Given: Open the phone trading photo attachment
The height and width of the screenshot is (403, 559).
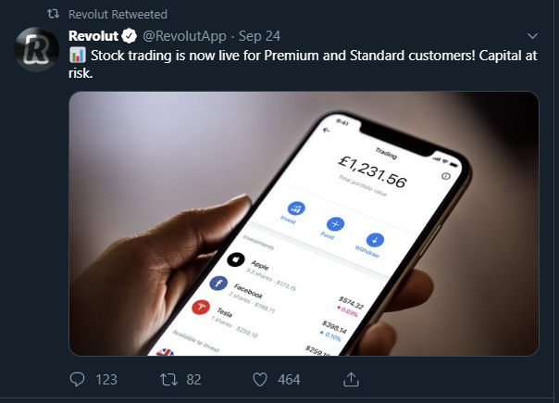Looking at the screenshot, I should (x=304, y=223).
